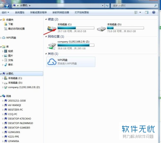Expand the 音乐 library node
Viewport: 161px width, 143px height.
pos(3,65)
